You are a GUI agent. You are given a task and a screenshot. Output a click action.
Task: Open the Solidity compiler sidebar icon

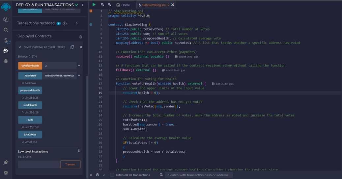click(7, 40)
